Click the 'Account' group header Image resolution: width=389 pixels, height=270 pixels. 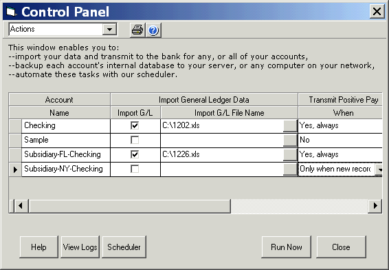click(60, 100)
